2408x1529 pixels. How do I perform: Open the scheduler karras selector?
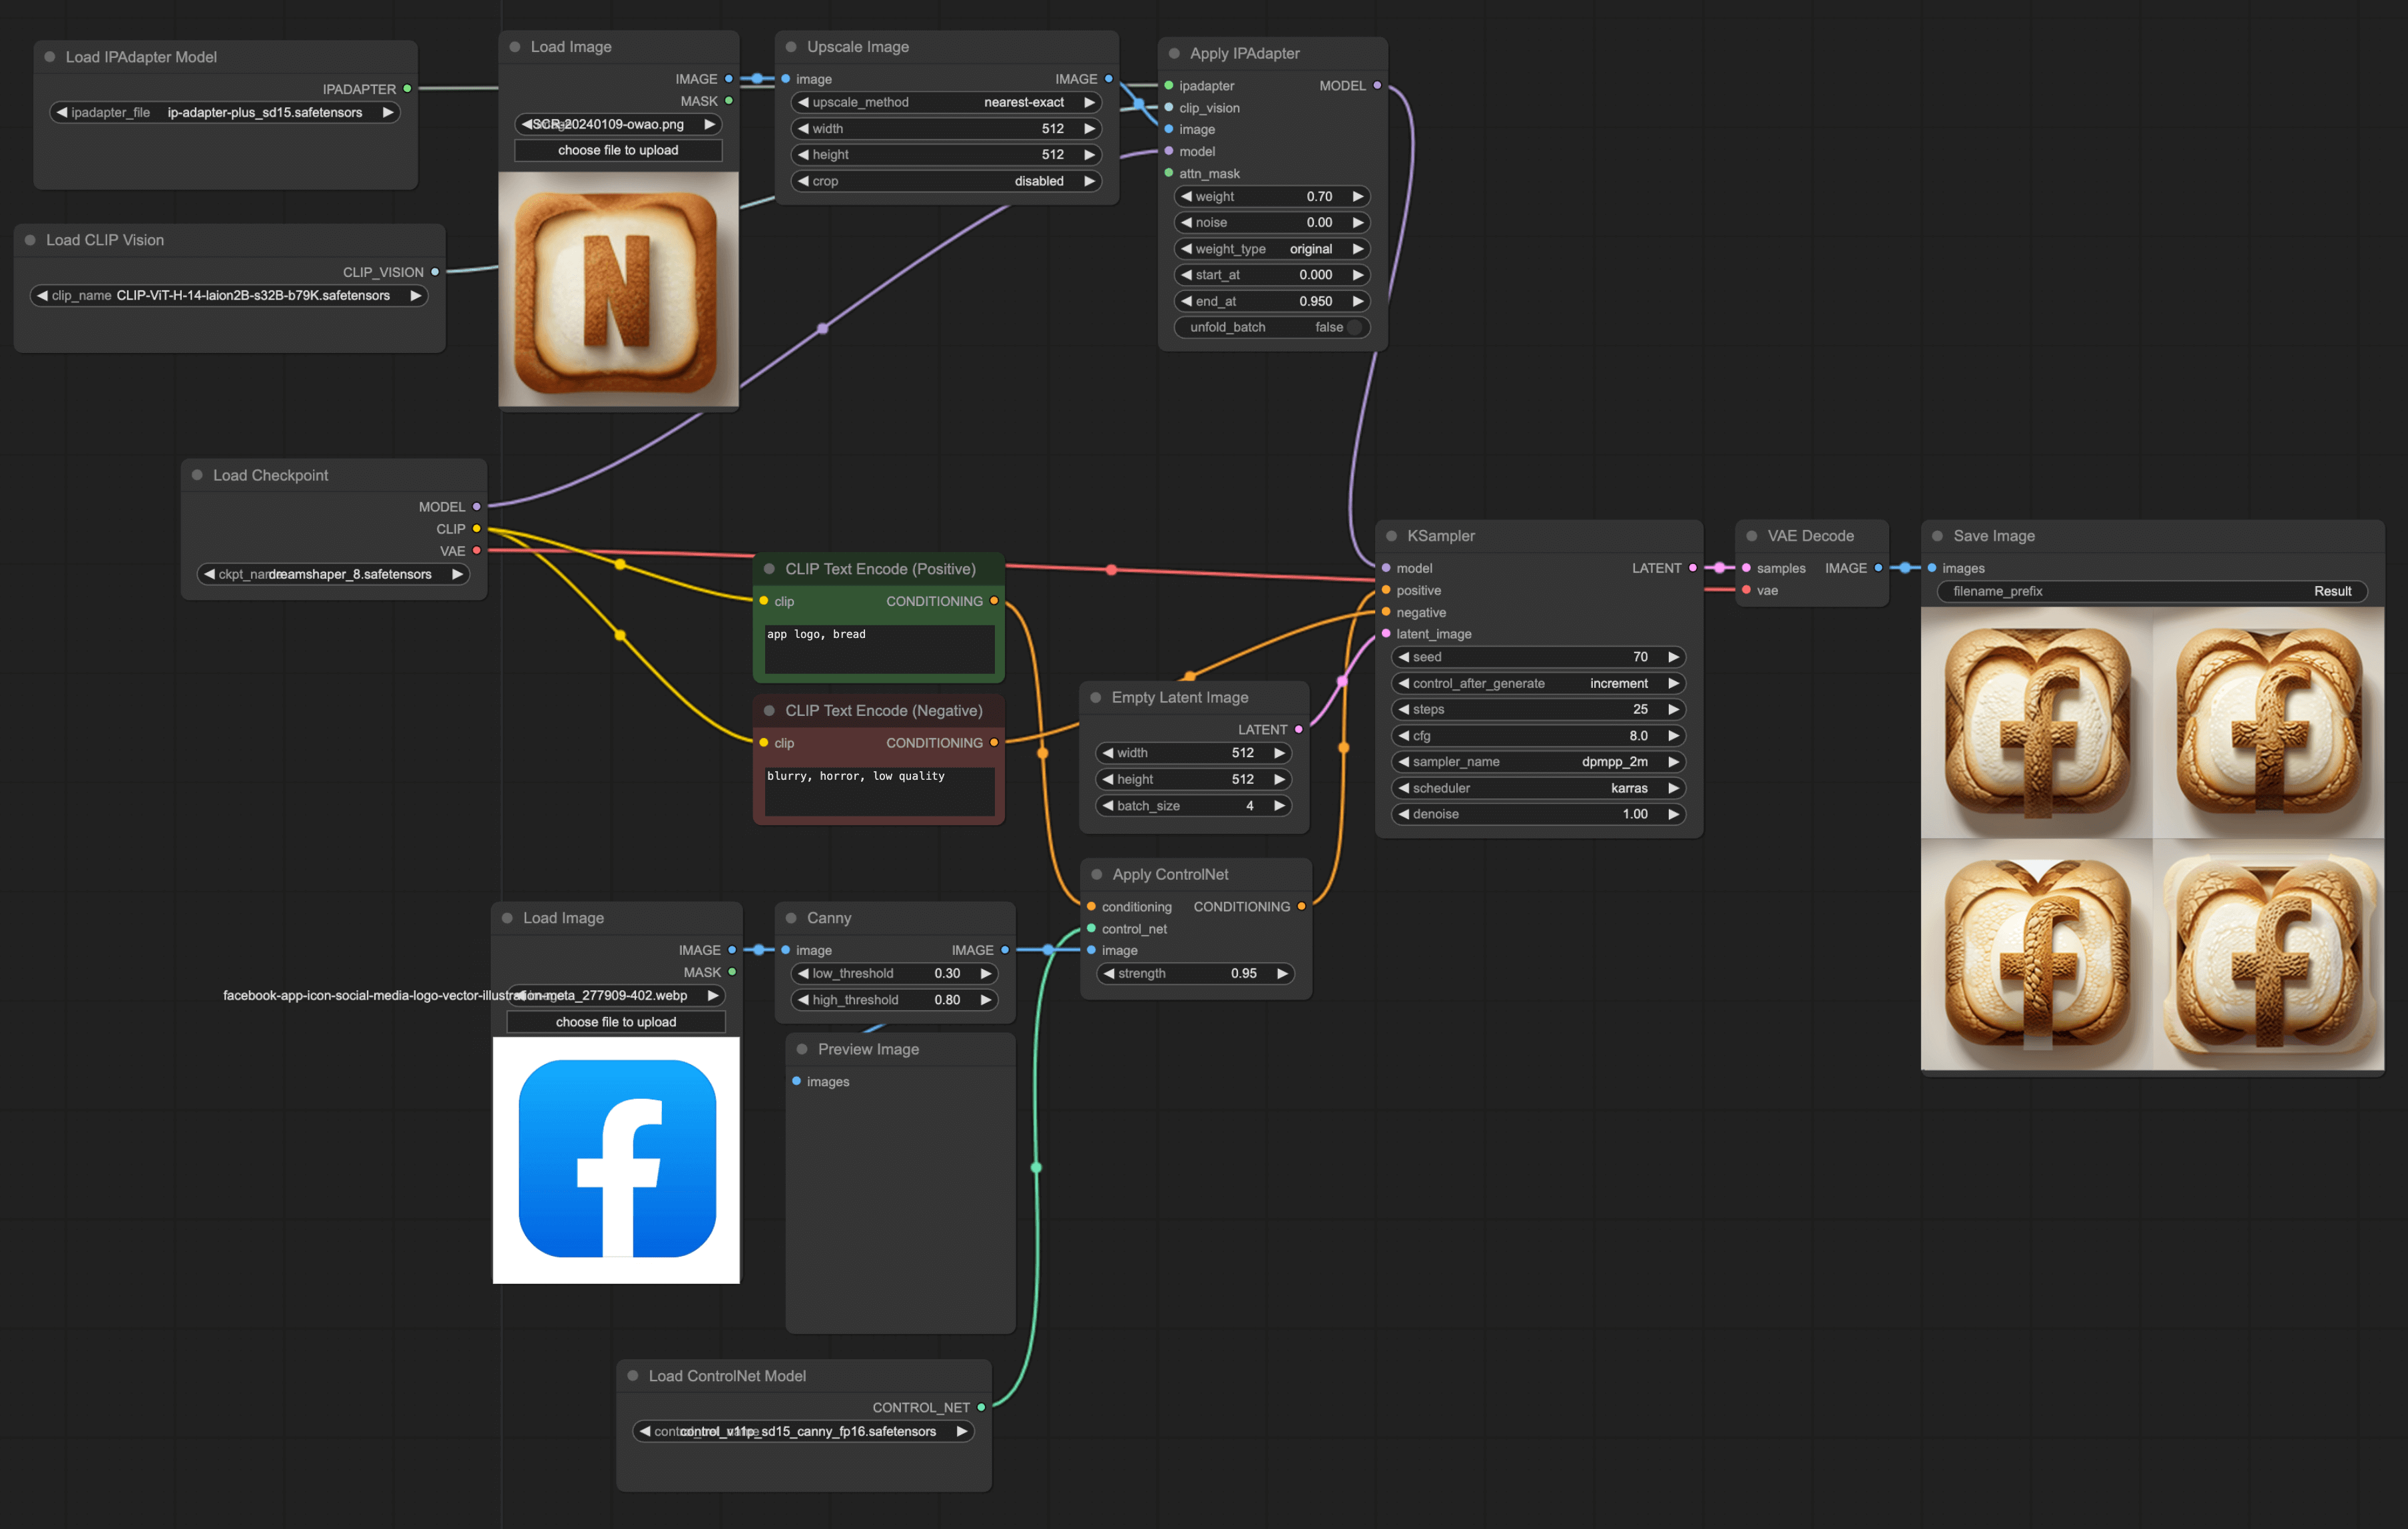point(1538,788)
